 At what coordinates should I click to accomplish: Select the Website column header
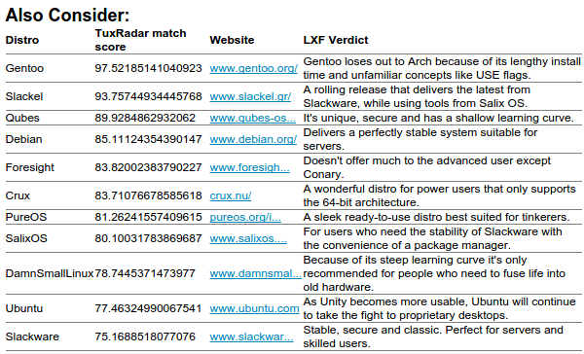(232, 40)
